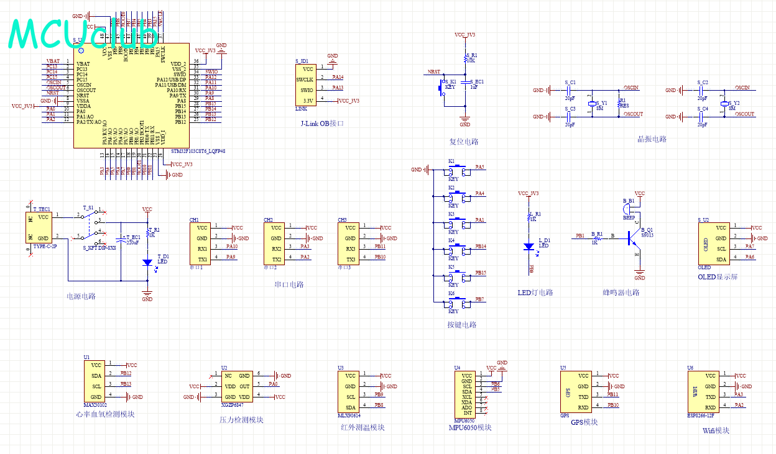The height and width of the screenshot is (454, 776).
Task: Select the CH2 serial port header
Action: pos(275,243)
